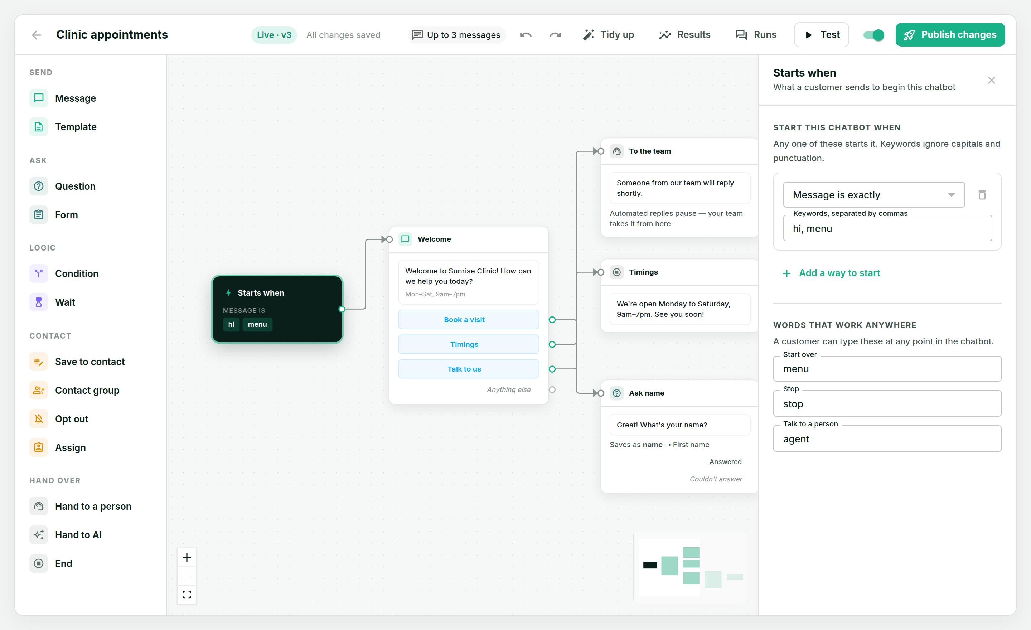Select the Message block icon

point(39,98)
